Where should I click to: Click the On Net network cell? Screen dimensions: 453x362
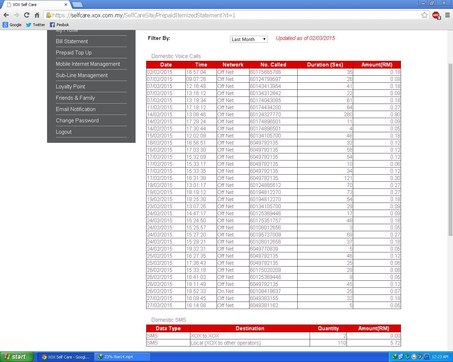pyautogui.click(x=233, y=291)
